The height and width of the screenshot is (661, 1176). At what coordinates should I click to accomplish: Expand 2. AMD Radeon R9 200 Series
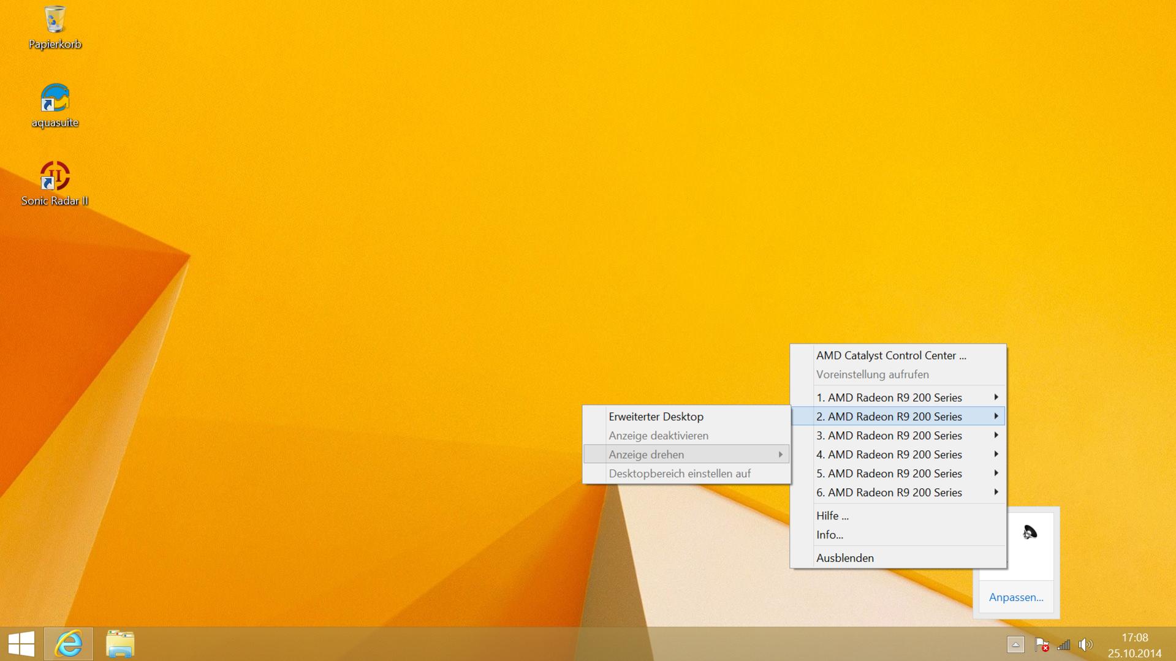898,417
